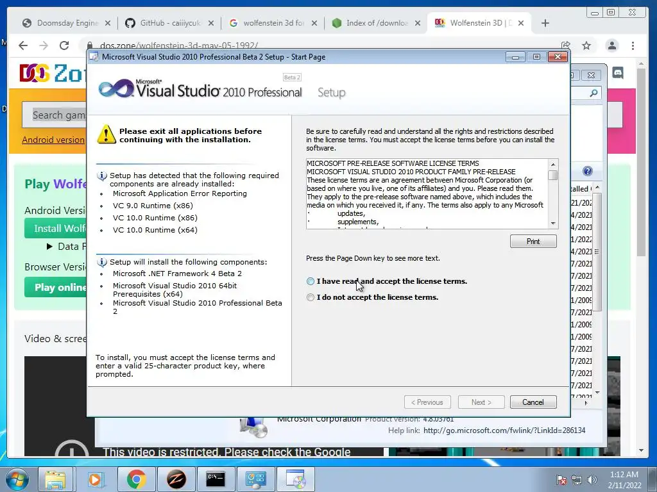Switch to the Doomsday Engine tab
This screenshot has height=492, width=657.
pos(67,23)
